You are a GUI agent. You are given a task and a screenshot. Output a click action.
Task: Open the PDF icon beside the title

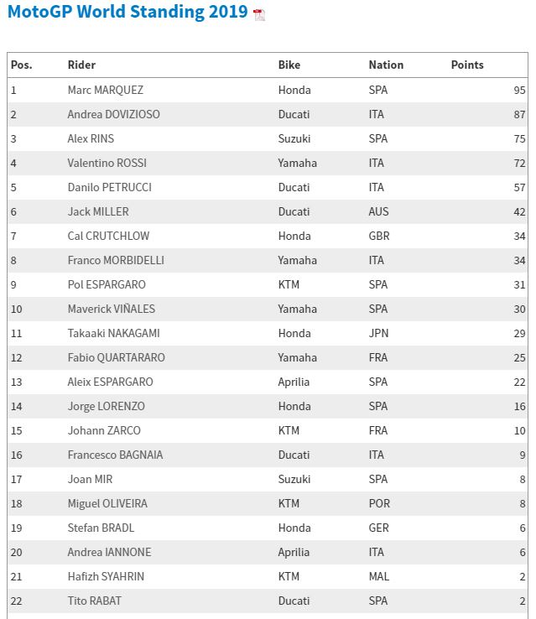tap(259, 14)
